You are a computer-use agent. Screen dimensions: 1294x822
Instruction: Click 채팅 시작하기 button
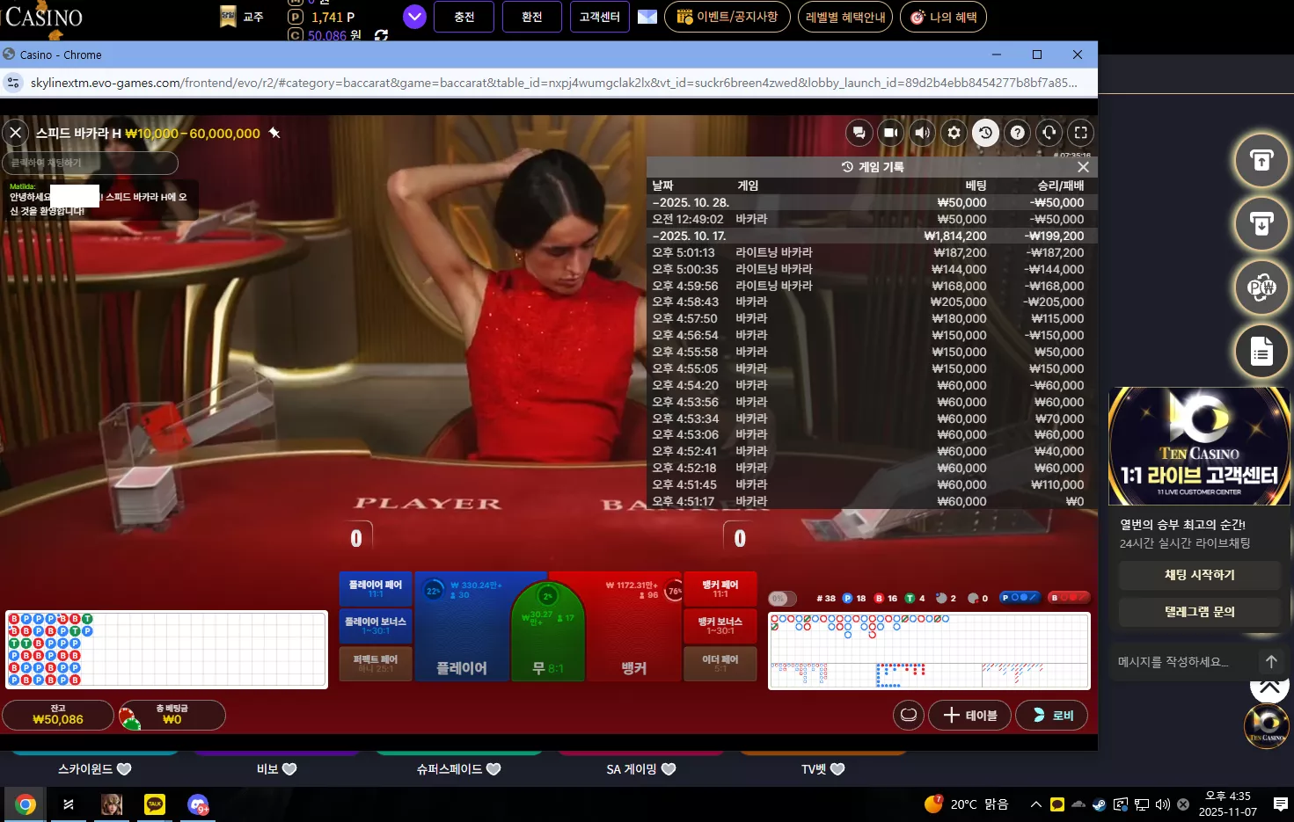pos(1200,575)
